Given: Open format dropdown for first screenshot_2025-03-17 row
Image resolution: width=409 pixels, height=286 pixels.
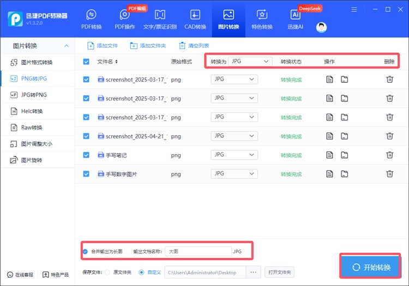Looking at the screenshot, I should click(x=234, y=79).
